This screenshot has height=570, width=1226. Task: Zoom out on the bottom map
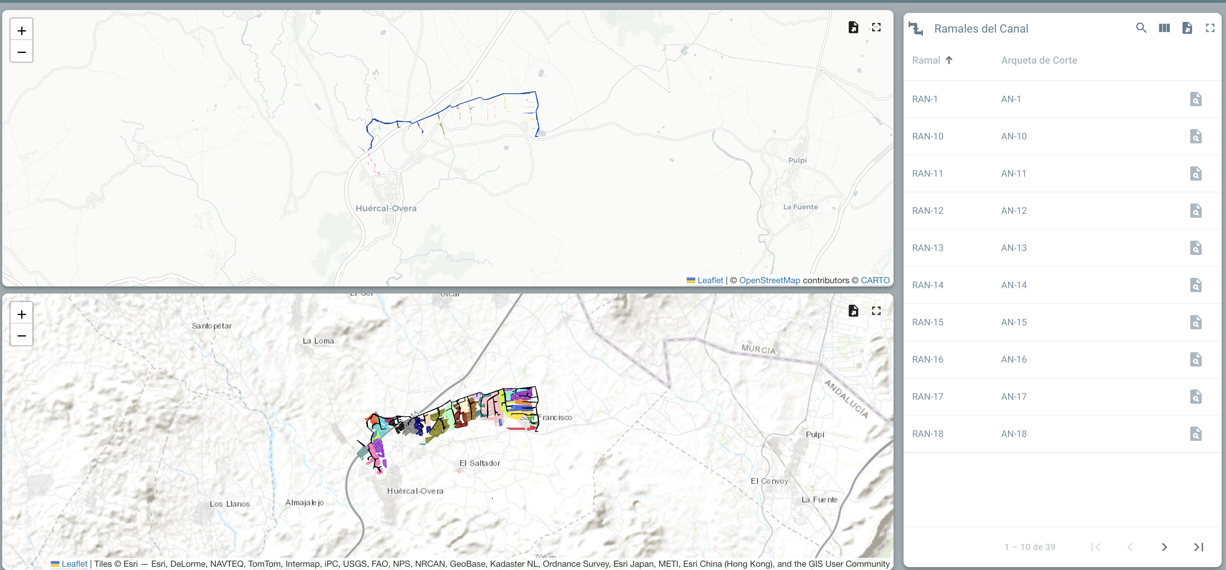(x=21, y=336)
